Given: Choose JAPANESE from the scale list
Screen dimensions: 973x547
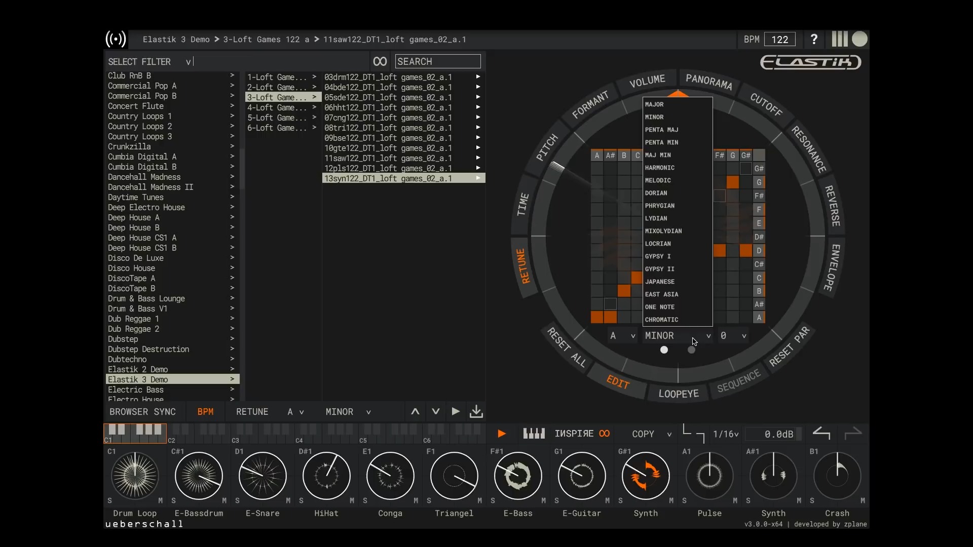Looking at the screenshot, I should coord(678,282).
